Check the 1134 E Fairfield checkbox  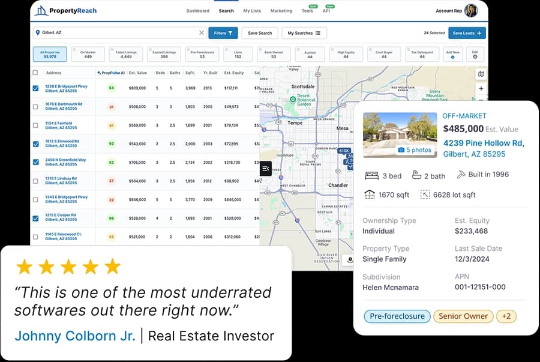(x=35, y=125)
